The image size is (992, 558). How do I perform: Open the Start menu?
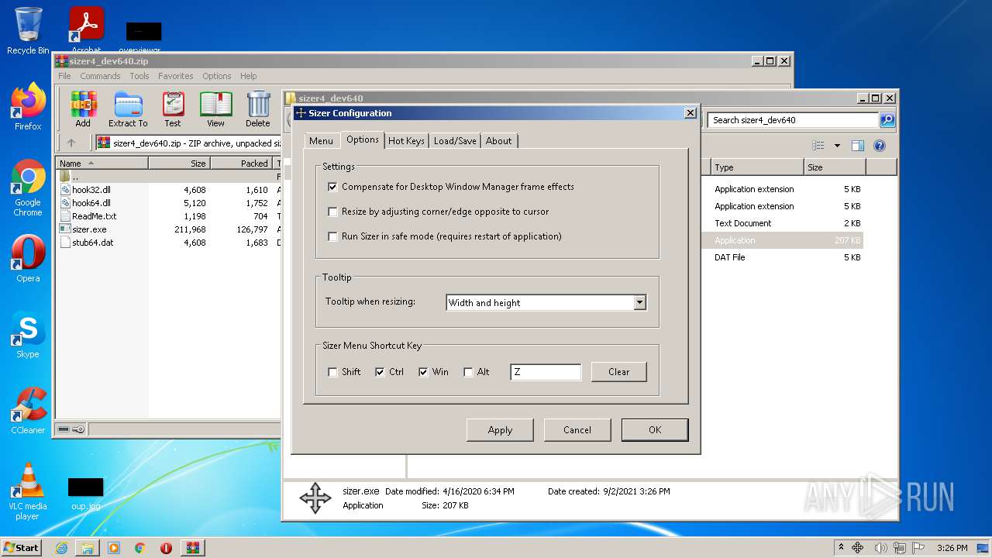[x=21, y=548]
